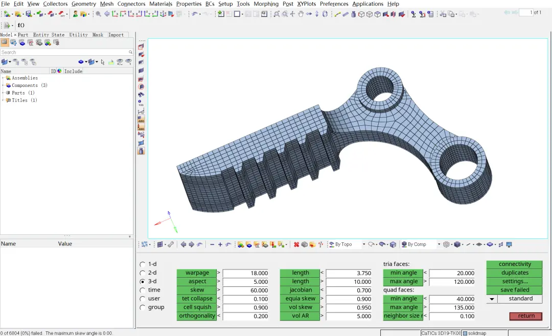Image resolution: width=552 pixels, height=336 pixels.
Task: Click the warpage value field 18.000
Action: pyautogui.click(x=245, y=273)
